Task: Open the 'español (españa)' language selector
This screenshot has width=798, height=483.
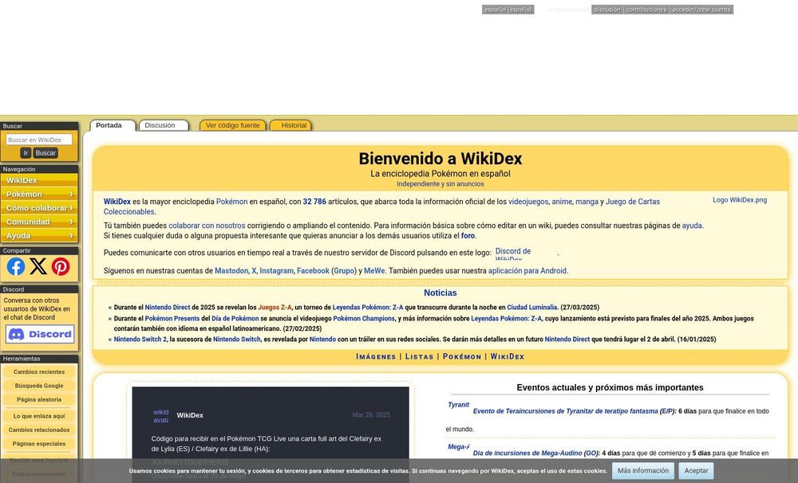Action: coord(508,10)
